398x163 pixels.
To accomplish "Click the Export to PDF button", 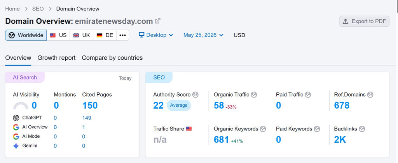I will coord(364,21).
